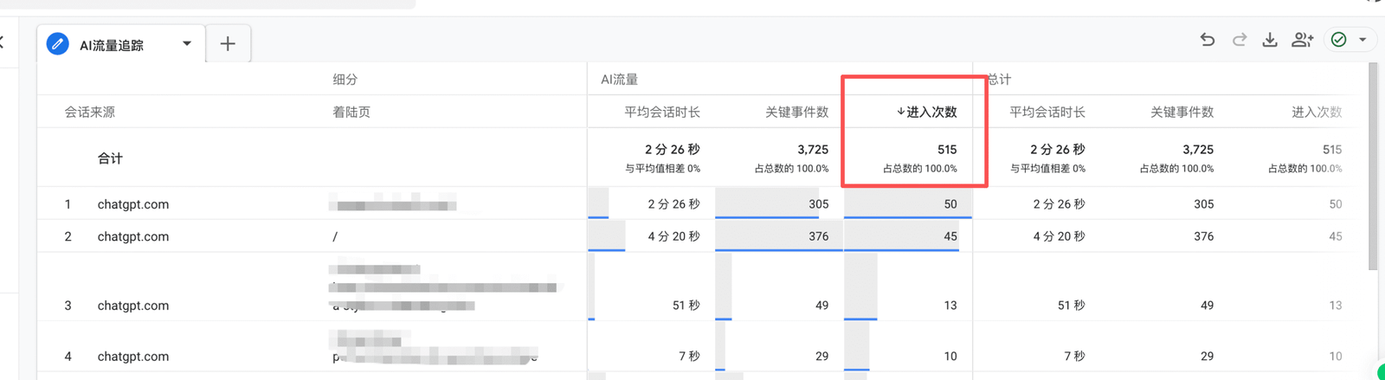The width and height of the screenshot is (1385, 380).
Task: Click the blue pencil edit icon
Action: point(58,44)
